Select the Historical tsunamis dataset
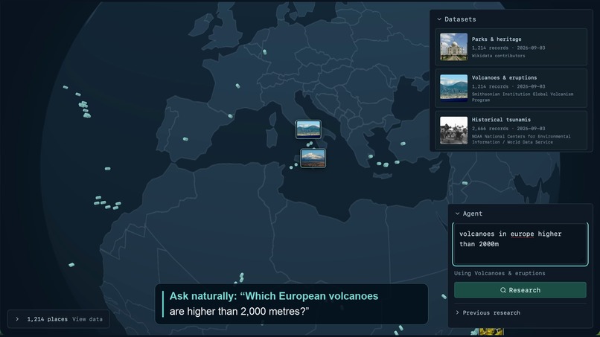 coord(511,130)
